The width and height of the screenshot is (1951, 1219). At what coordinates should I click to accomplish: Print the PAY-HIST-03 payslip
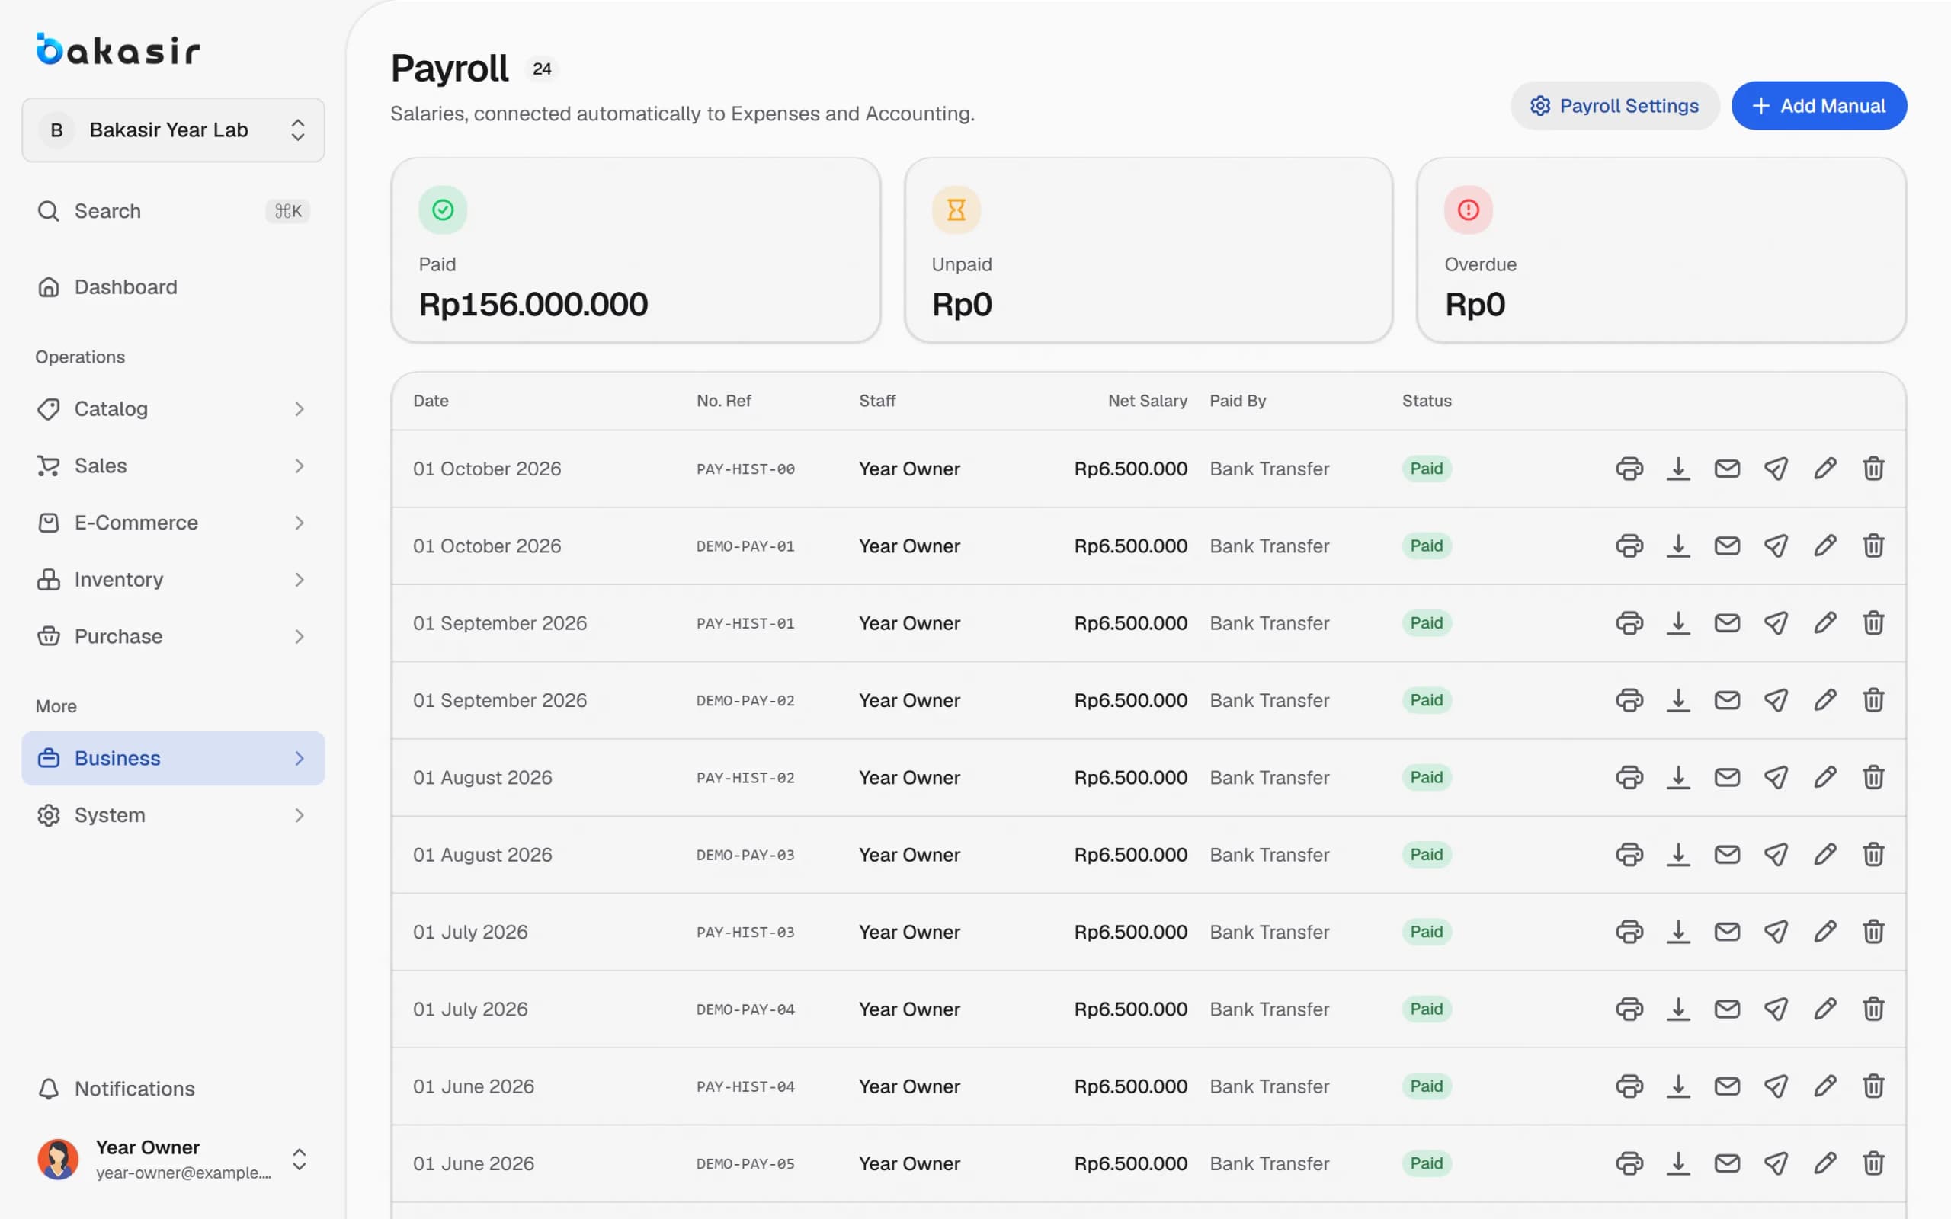pyautogui.click(x=1629, y=932)
